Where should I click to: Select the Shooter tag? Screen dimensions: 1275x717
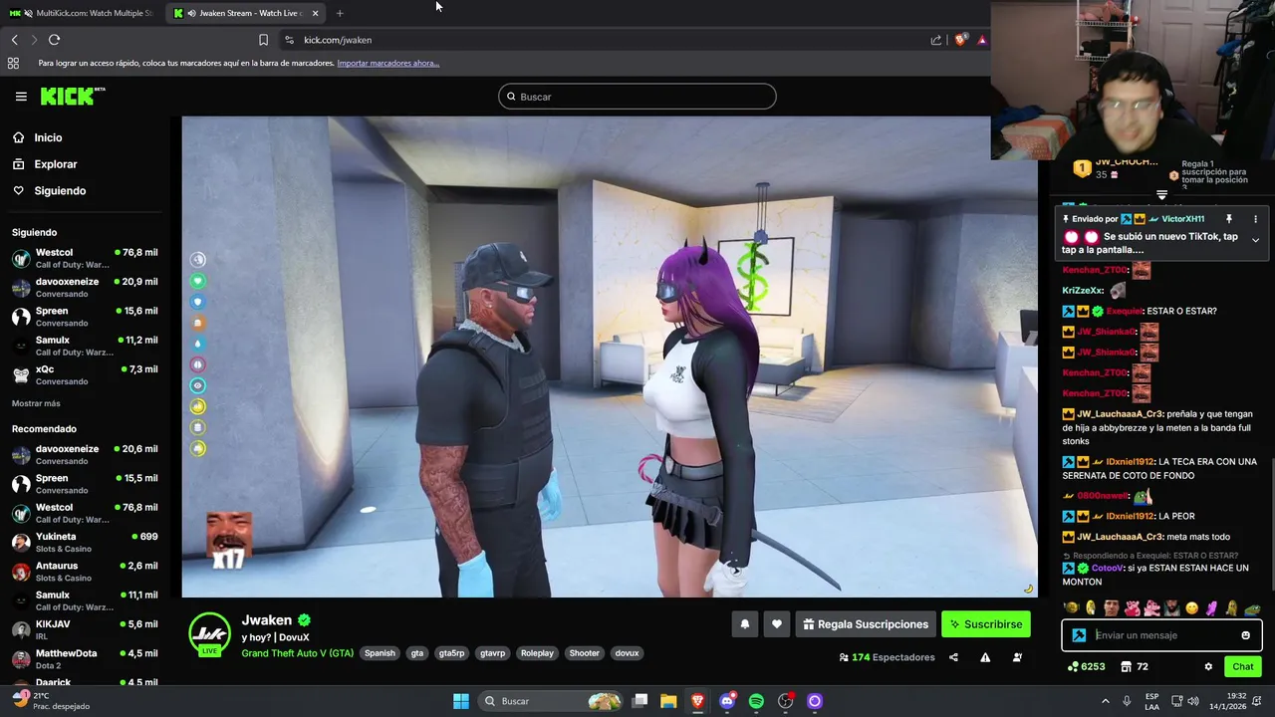coord(584,653)
